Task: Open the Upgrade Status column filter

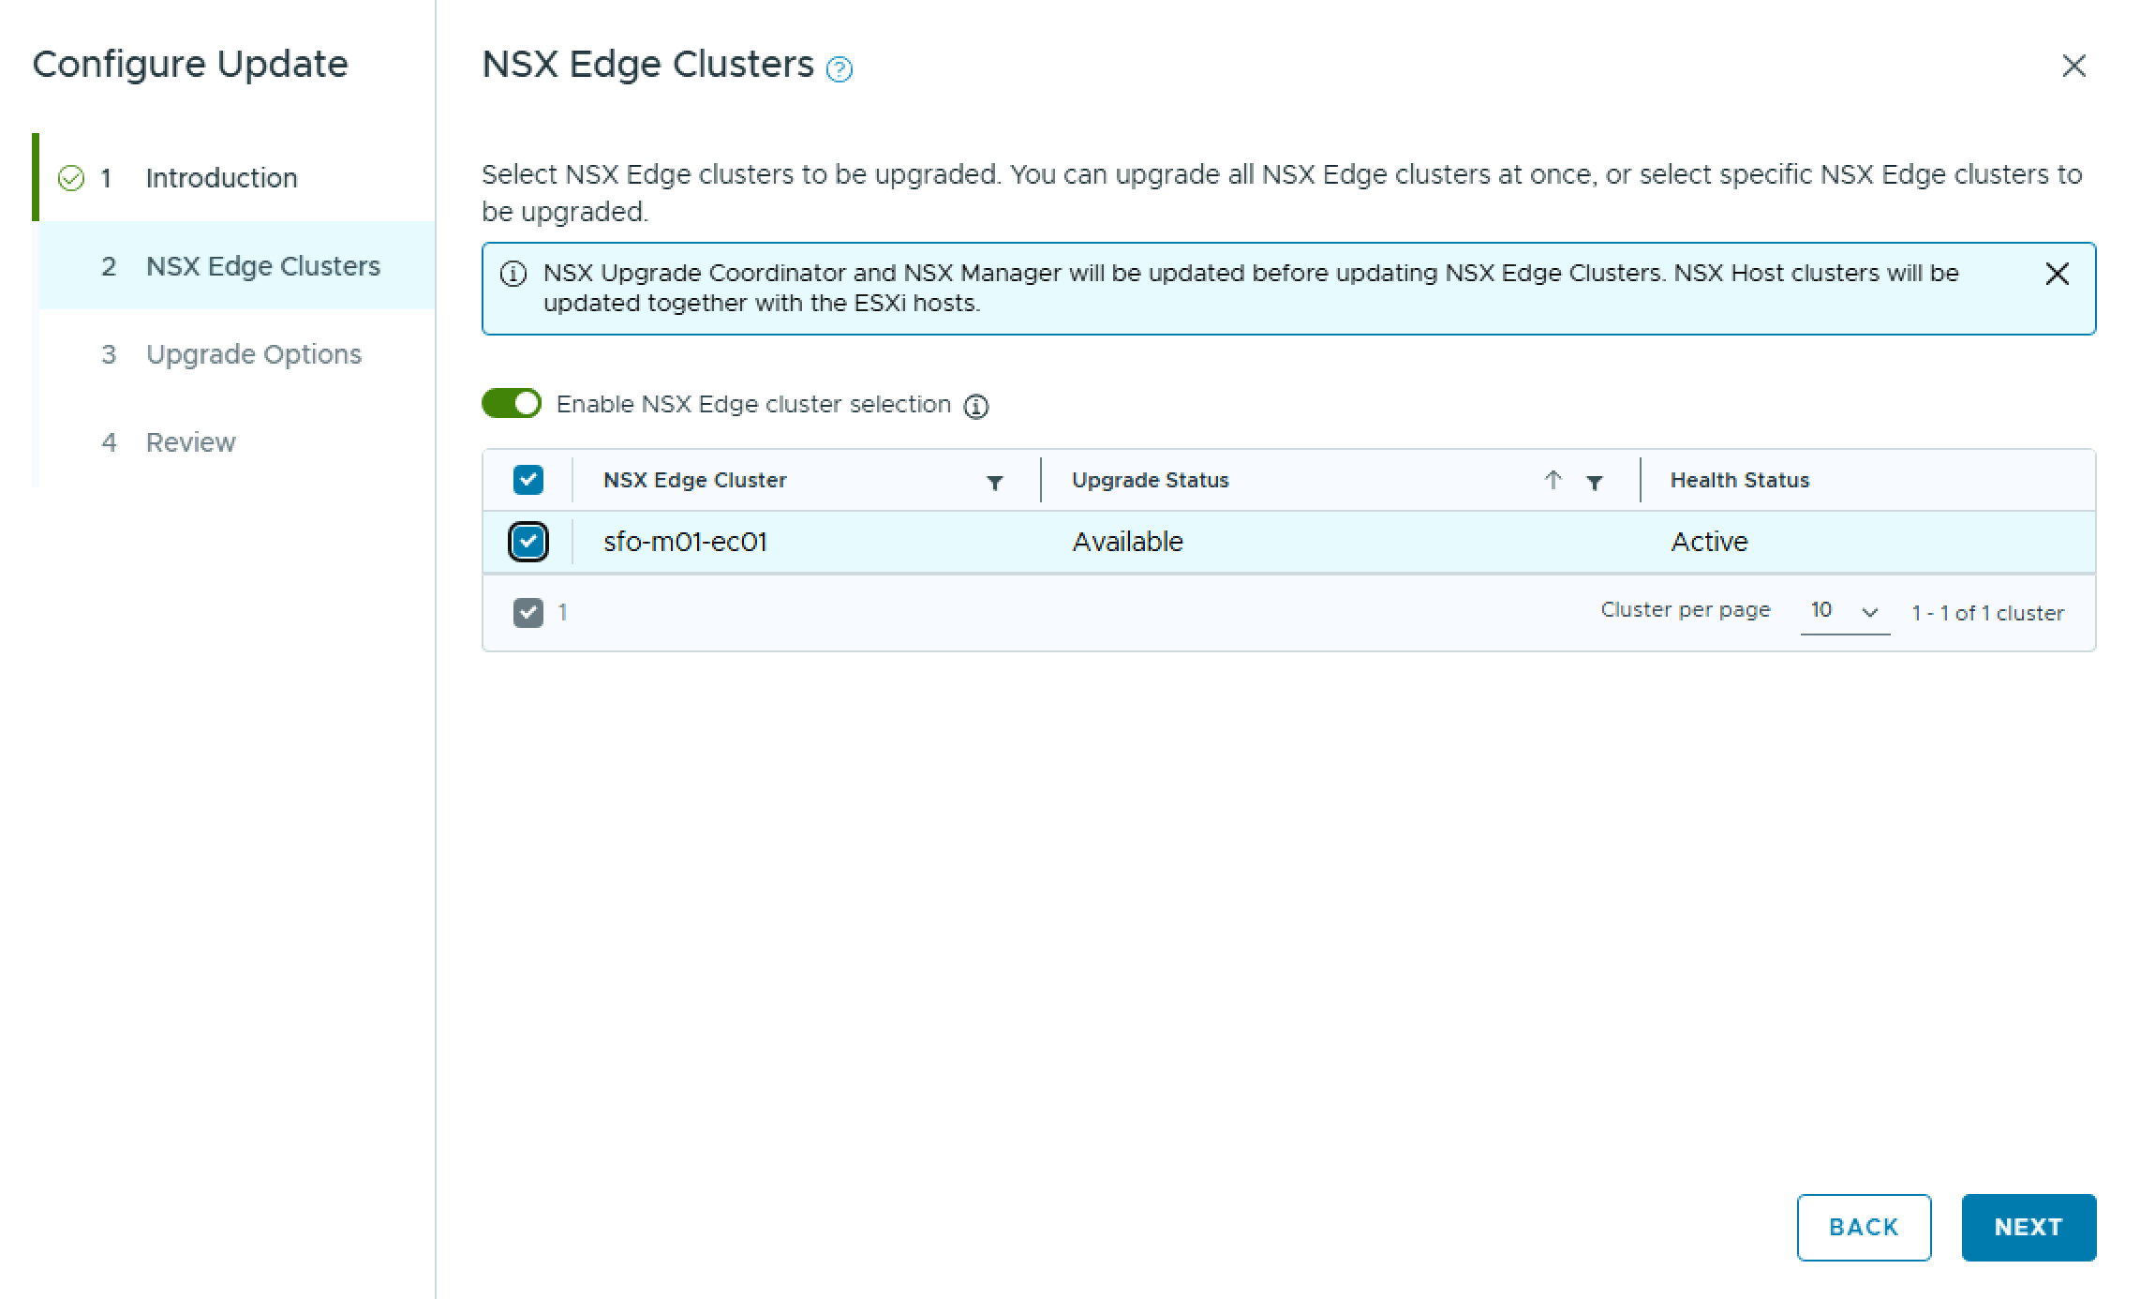Action: coord(1594,483)
